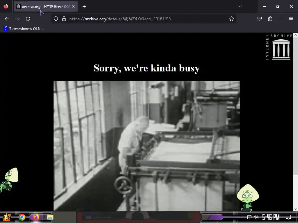Open the Firefox logo button in title bar

(x=6, y=6)
